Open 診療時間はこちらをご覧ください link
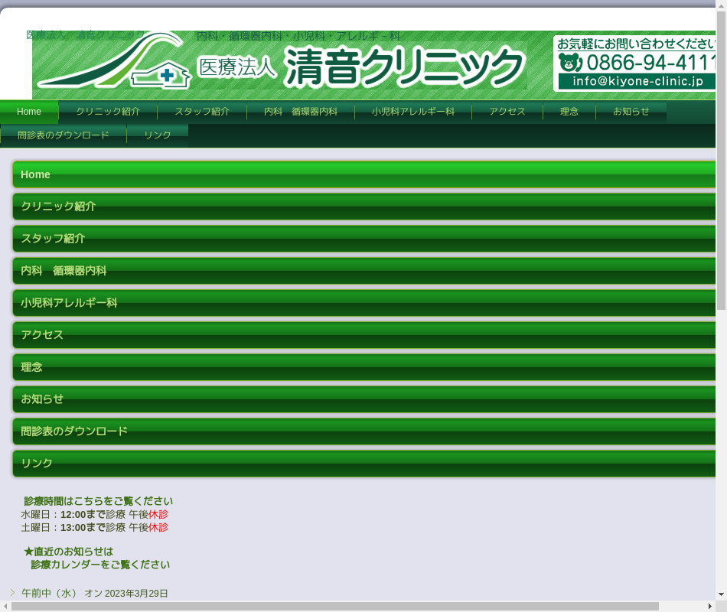The width and height of the screenshot is (727, 612). [x=98, y=501]
